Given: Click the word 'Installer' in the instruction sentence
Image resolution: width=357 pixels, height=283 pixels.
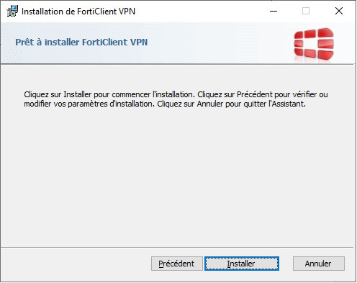Looking at the screenshot, I should tap(77, 94).
